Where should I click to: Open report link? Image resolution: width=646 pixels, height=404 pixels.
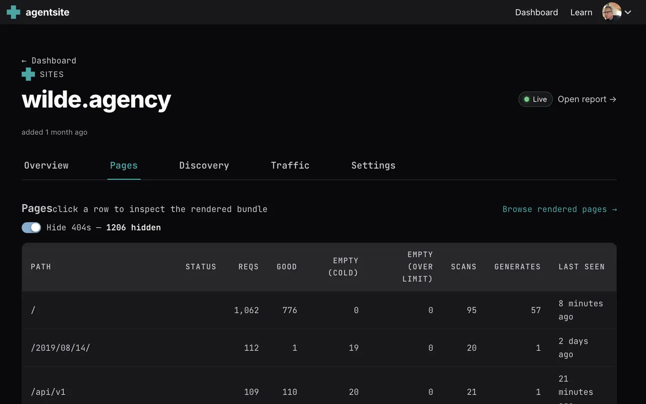point(587,99)
